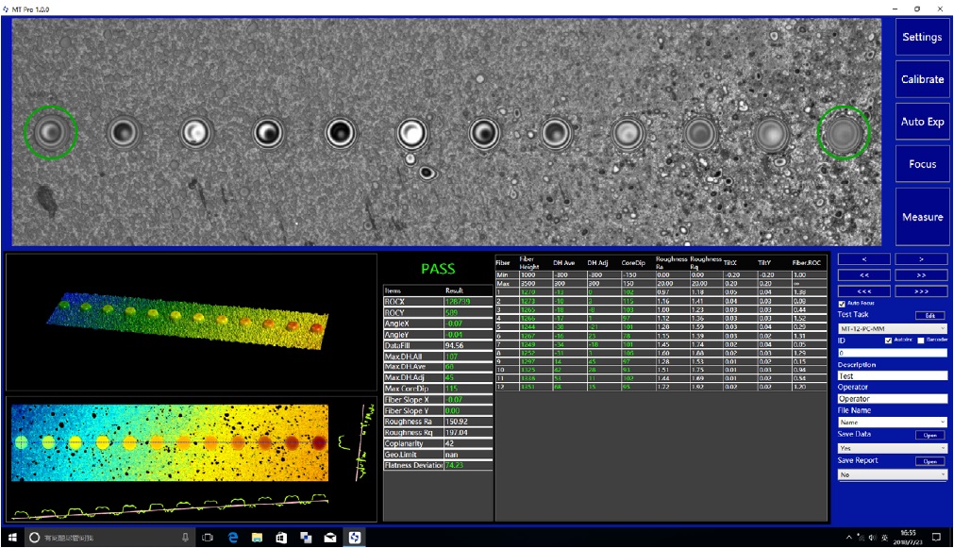Expand the Save Report dropdown set to No

pos(892,474)
